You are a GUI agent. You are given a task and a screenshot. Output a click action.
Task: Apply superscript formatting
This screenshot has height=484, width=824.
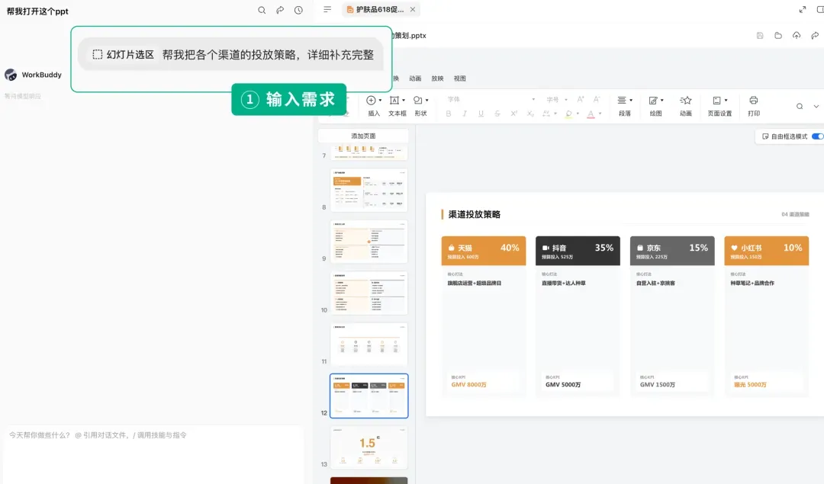(514, 114)
